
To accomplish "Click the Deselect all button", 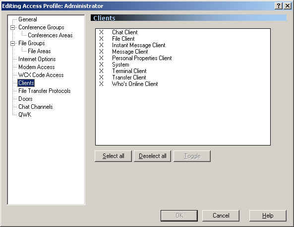I will tap(152, 156).
